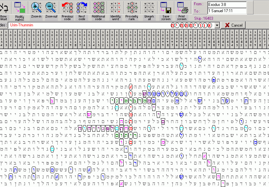Click the Print screen icon
This screenshot has height=187, width=269.
click(182, 8)
